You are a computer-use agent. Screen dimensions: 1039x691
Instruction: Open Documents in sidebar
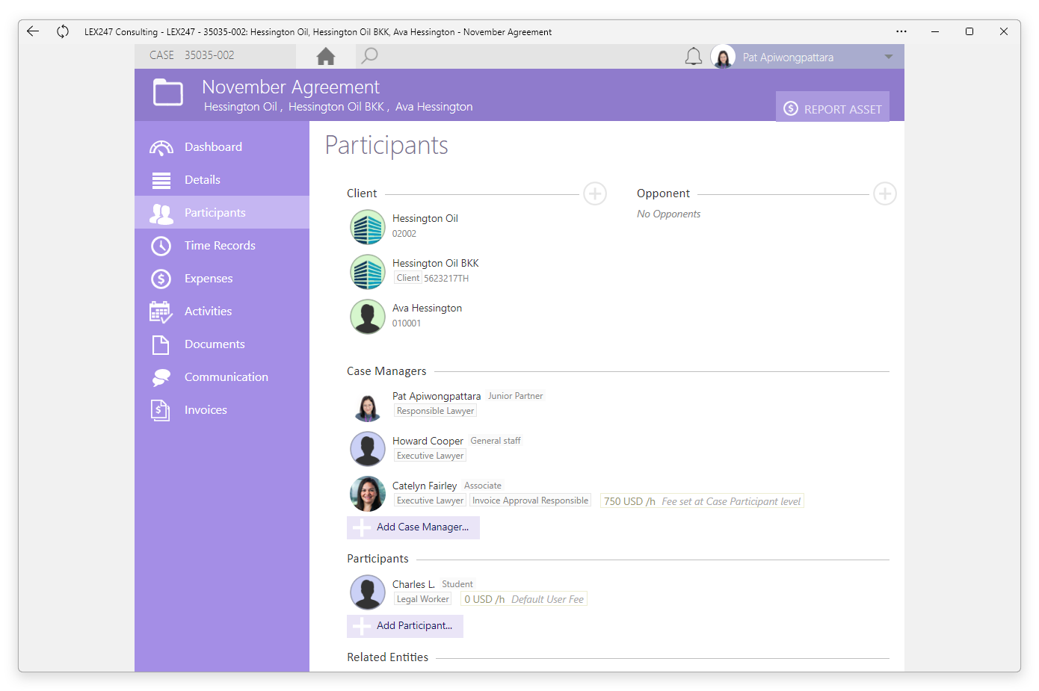222,344
